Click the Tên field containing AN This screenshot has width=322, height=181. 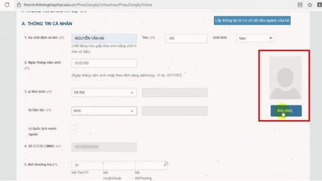[x=186, y=38]
